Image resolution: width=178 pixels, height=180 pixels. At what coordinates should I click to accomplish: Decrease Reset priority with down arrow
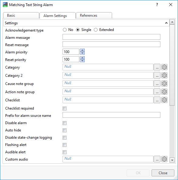[82, 61]
